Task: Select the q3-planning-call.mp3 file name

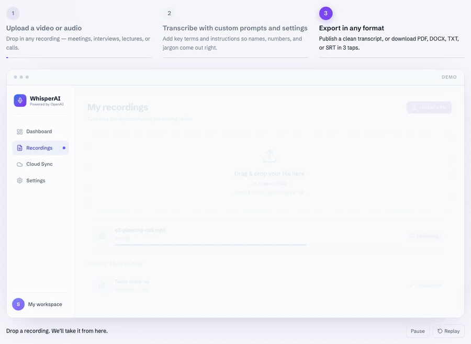Action: (140, 230)
